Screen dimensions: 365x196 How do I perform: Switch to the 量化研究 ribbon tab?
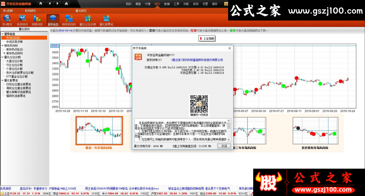point(81,10)
